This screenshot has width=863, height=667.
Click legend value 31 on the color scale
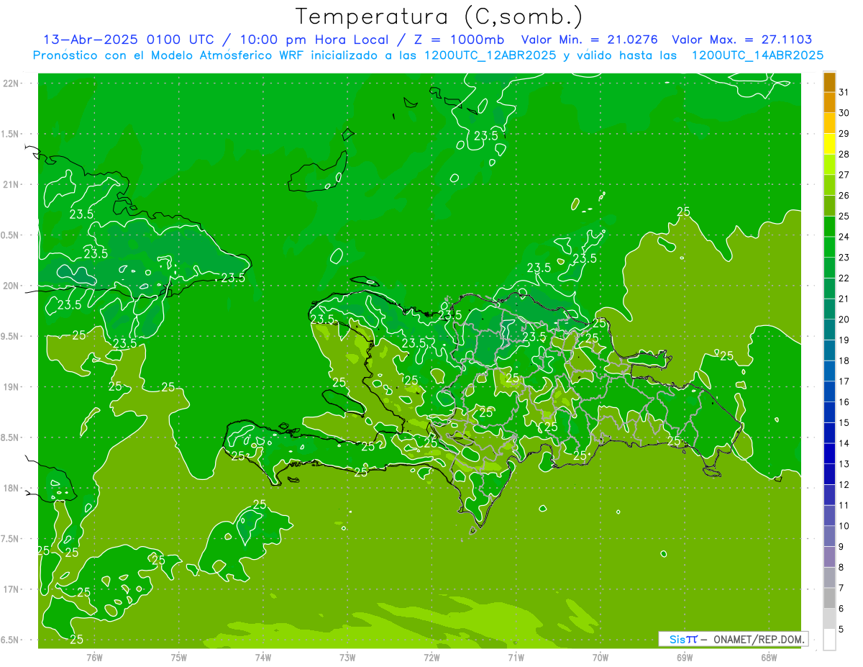click(844, 92)
